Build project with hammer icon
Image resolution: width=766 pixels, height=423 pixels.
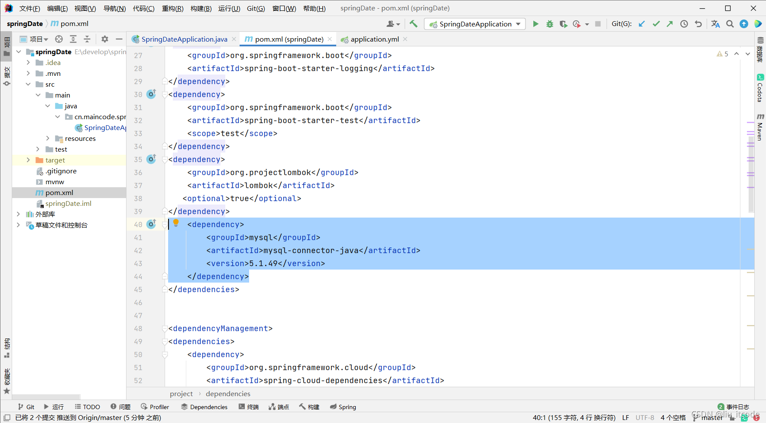pyautogui.click(x=413, y=24)
